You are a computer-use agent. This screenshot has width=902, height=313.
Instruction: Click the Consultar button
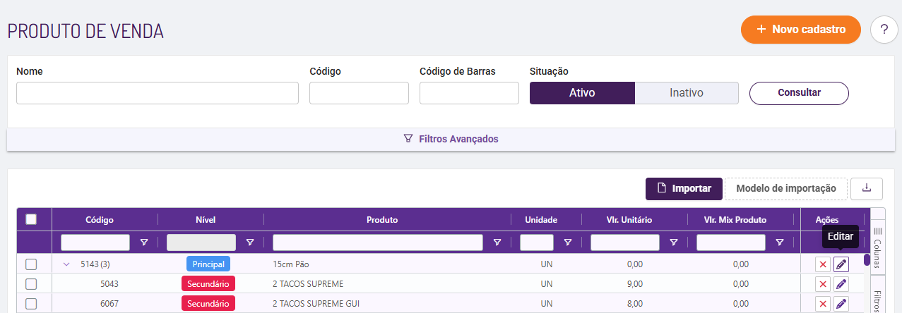799,93
